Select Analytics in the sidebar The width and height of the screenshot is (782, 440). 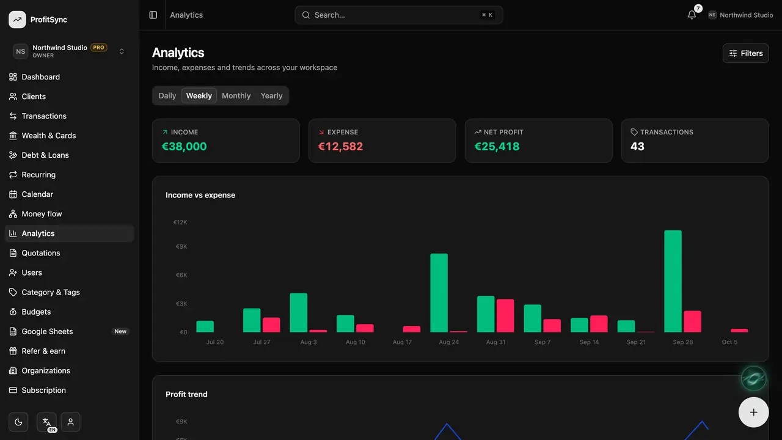click(x=69, y=233)
